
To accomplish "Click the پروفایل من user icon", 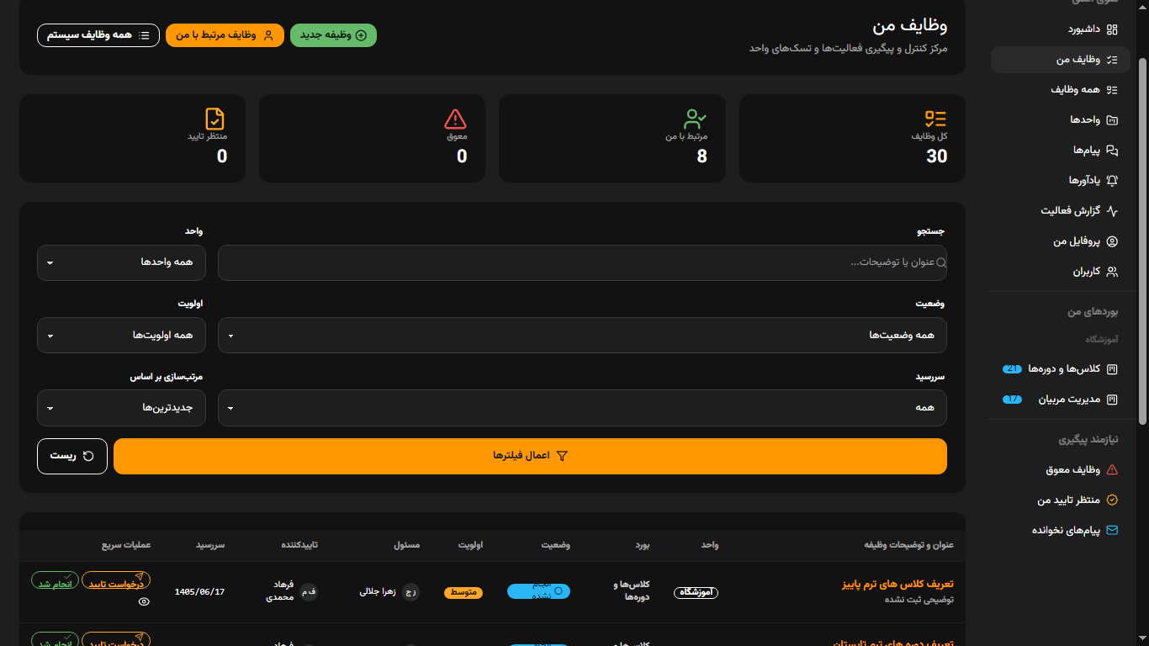I will pos(1112,241).
